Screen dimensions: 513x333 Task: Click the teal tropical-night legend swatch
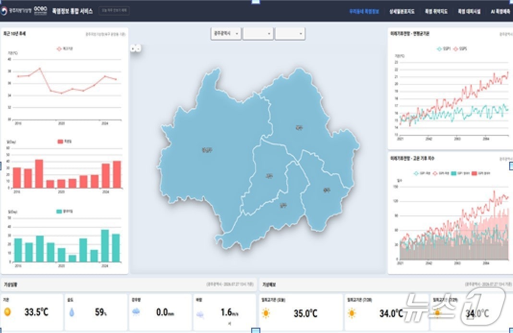[x=59, y=212]
